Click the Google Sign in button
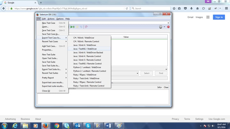This screenshot has height=129, width=230. click(x=219, y=17)
